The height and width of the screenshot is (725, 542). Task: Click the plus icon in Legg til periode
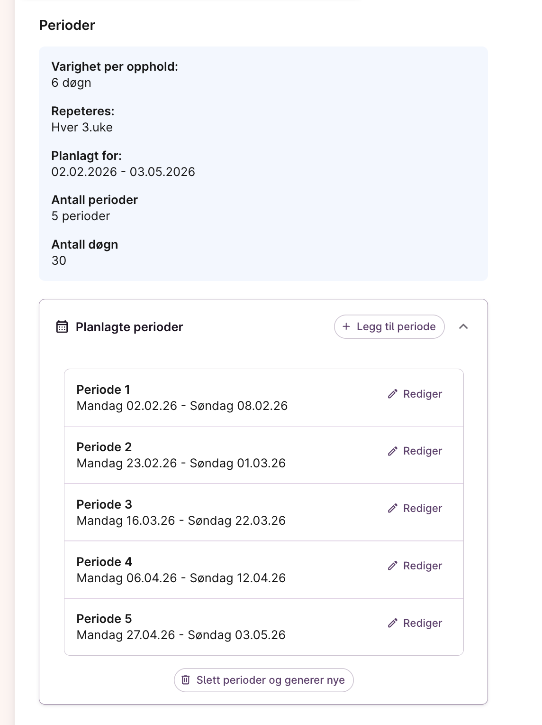(346, 326)
